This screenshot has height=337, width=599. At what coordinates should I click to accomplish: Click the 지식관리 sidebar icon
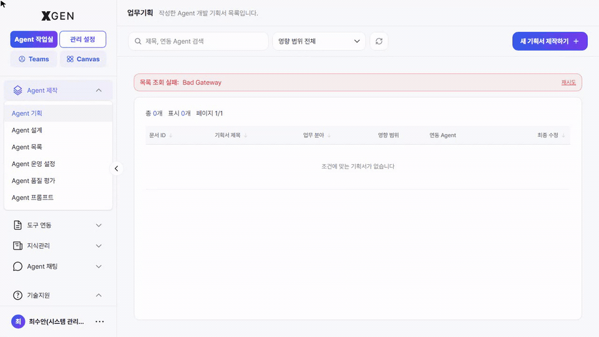(17, 246)
